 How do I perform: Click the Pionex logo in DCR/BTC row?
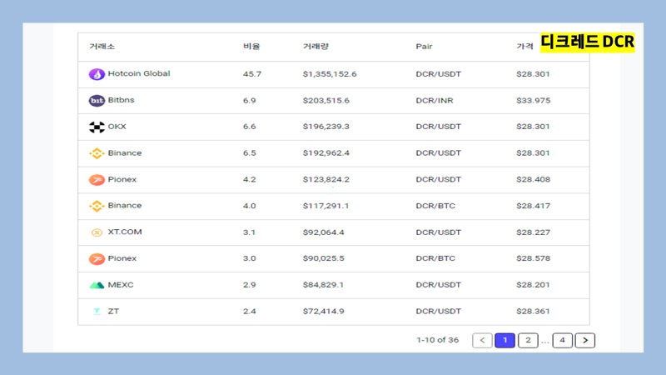pos(97,258)
